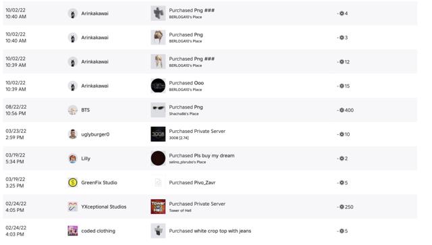Open the black circle Ooo thumbnail

(x=158, y=86)
